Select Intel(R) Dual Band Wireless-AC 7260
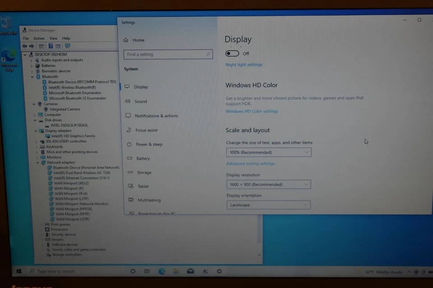Viewport: 433px width, 288px height. 82,173
